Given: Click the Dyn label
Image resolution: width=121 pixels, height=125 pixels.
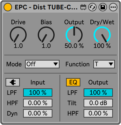Looking at the screenshot, I should coord(12,114).
